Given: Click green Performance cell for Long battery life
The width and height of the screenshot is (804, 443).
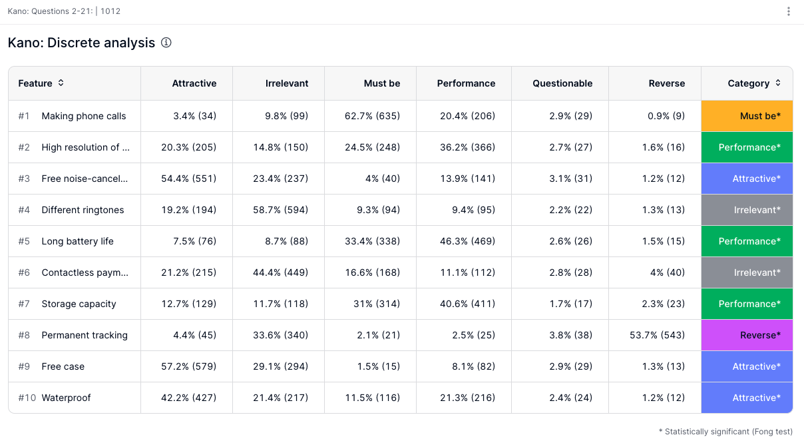Looking at the screenshot, I should [747, 241].
